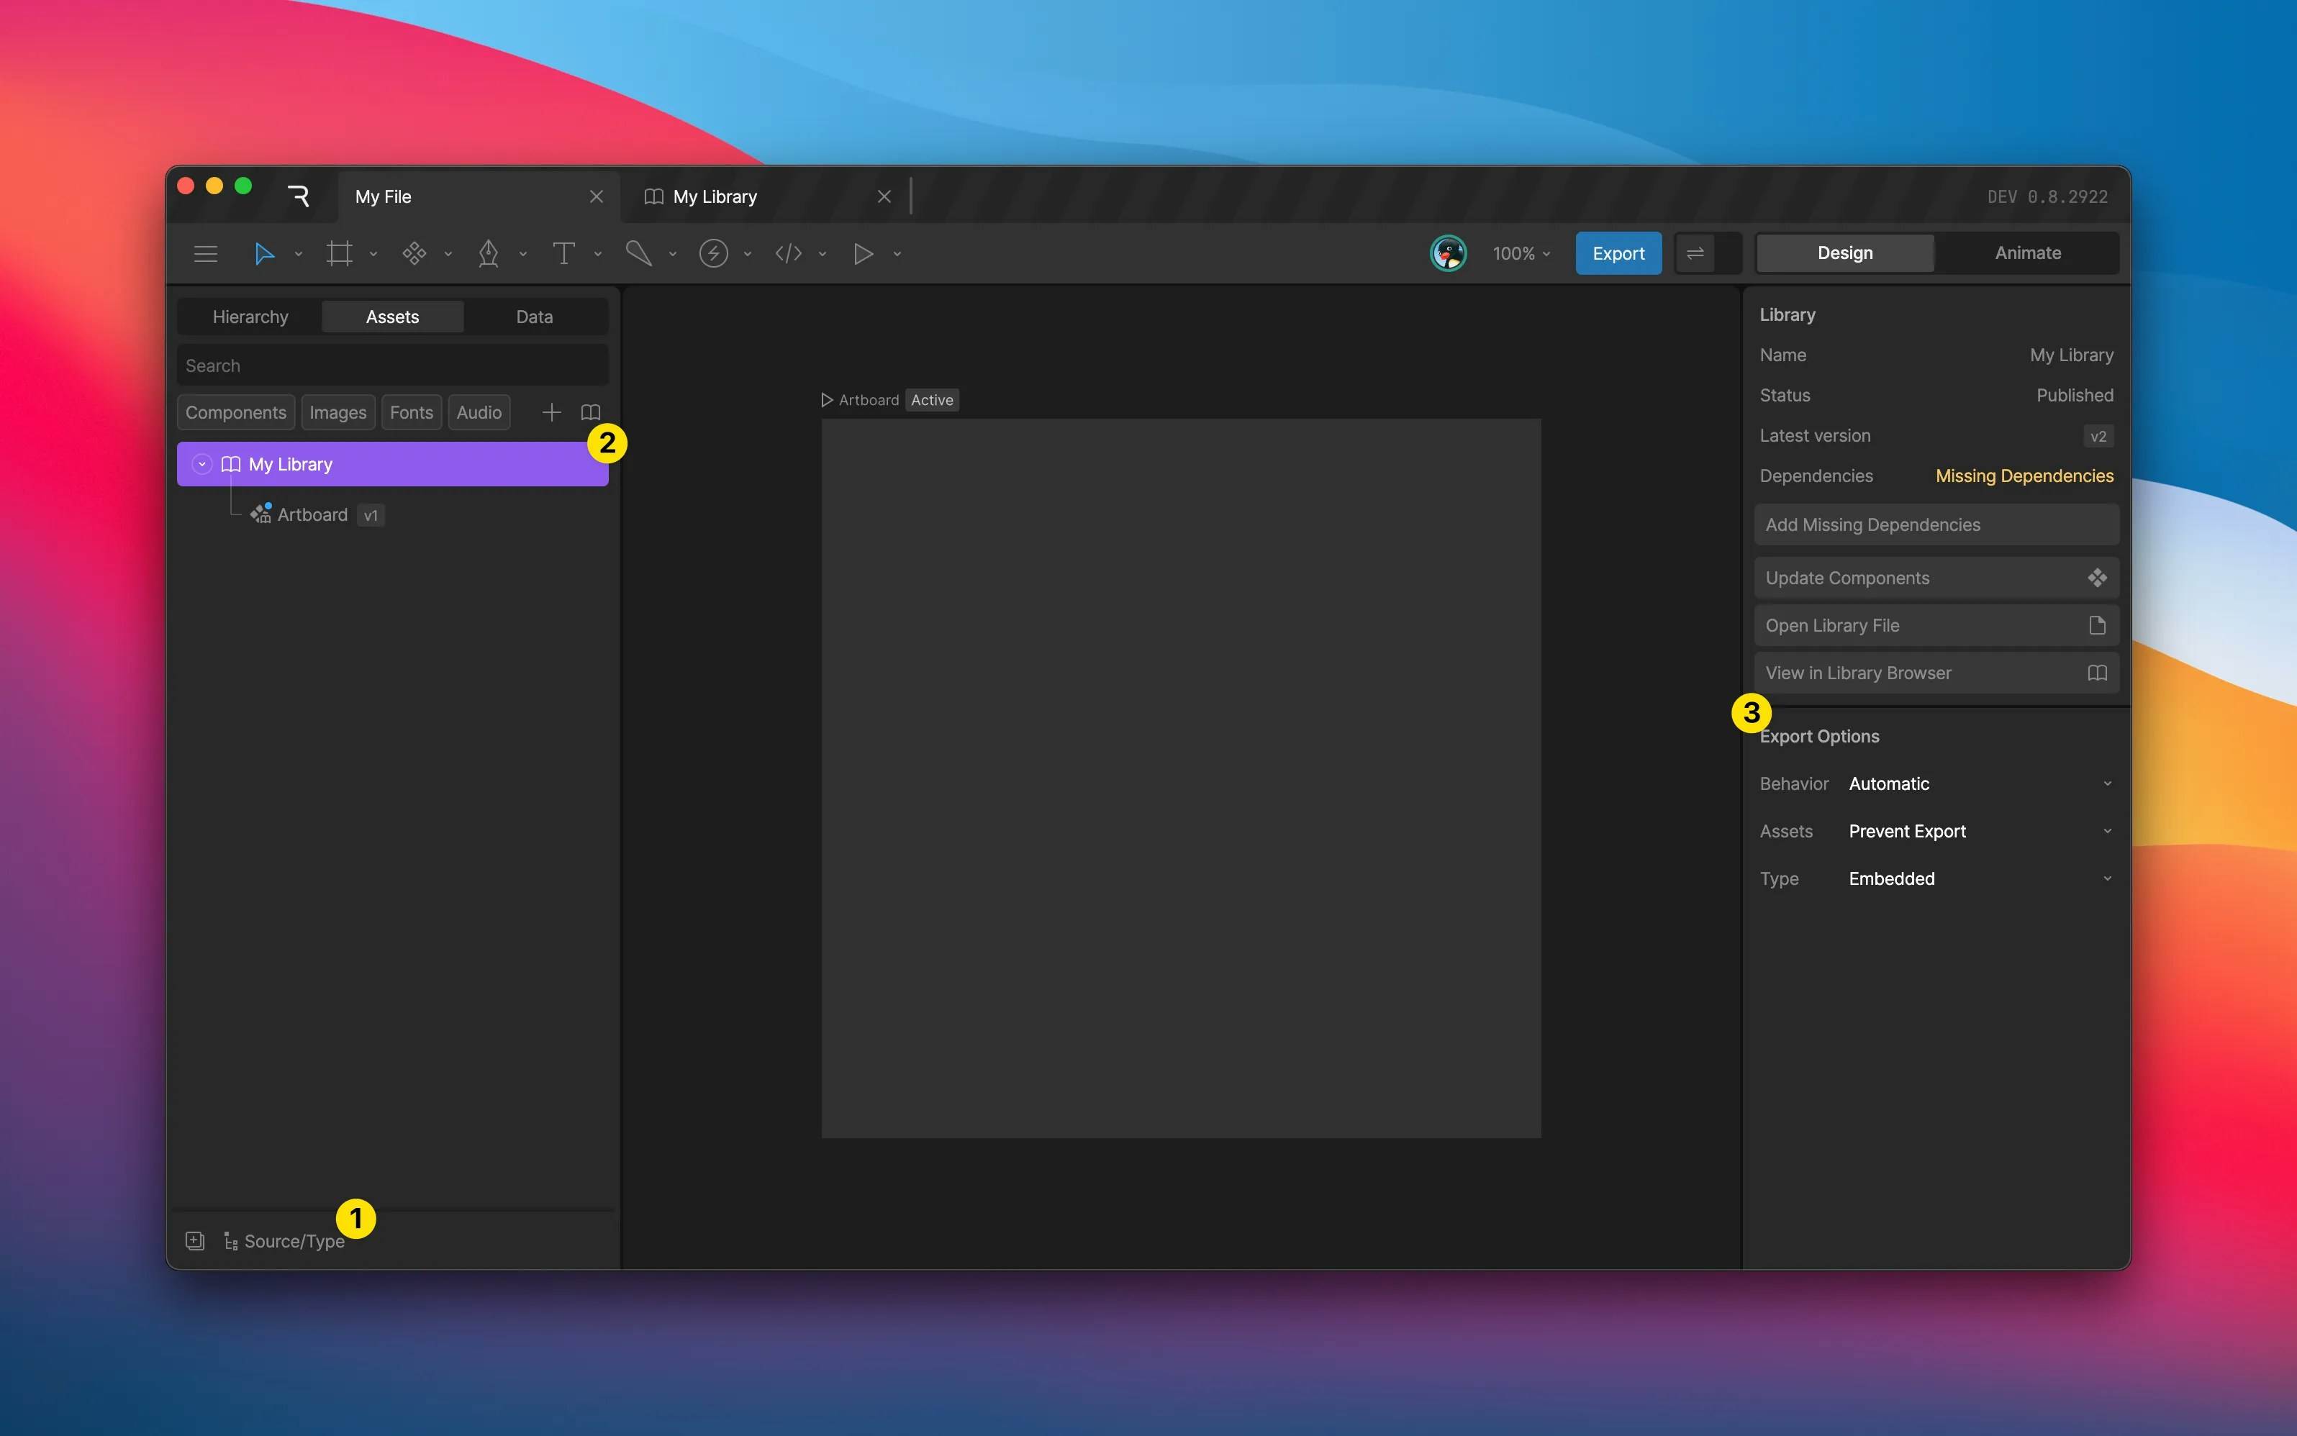Click the library book icon in Assets
The height and width of the screenshot is (1436, 2297).
[590, 412]
